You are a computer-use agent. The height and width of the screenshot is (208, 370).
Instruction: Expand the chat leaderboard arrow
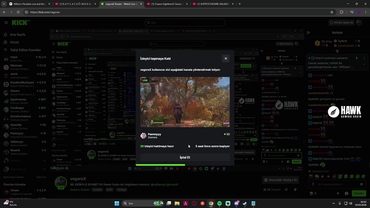click(x=337, y=51)
